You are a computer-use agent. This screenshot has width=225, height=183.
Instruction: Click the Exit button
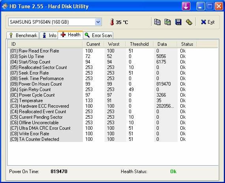[208, 22]
